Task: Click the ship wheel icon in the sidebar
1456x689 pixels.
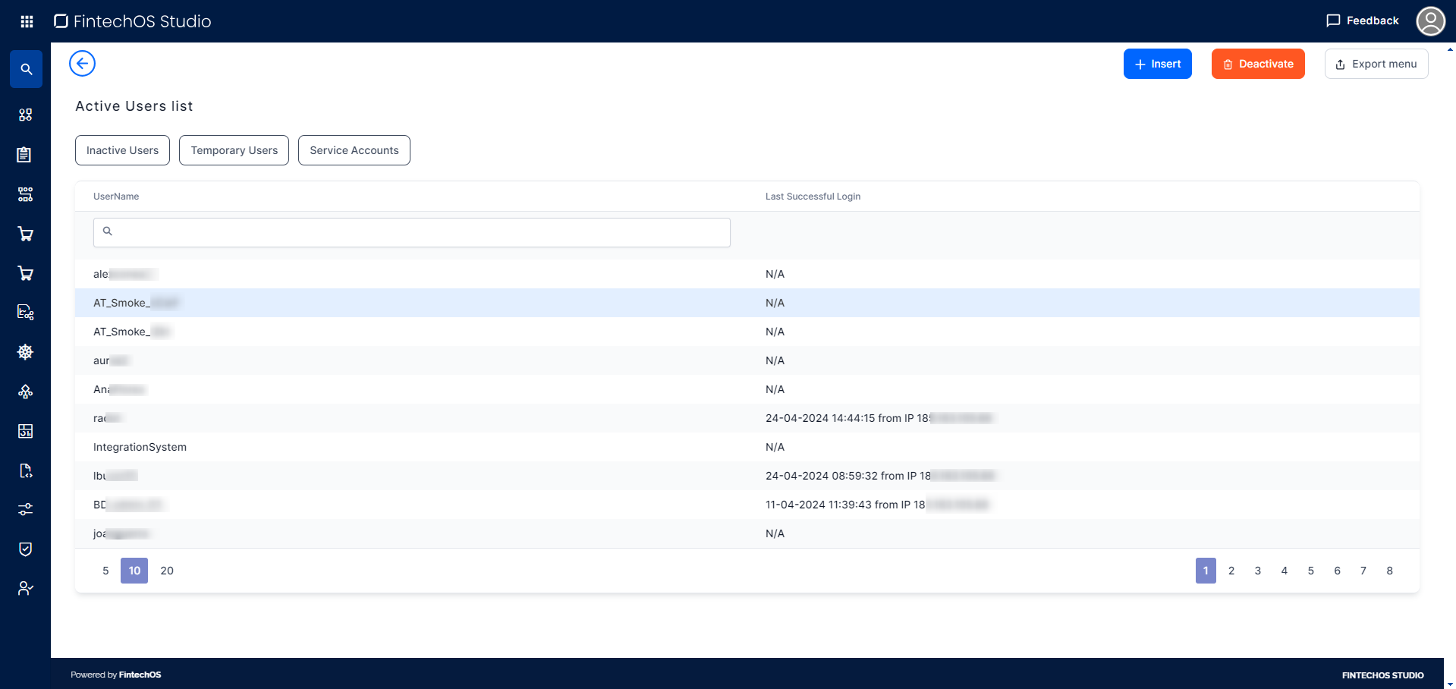Action: coord(25,352)
